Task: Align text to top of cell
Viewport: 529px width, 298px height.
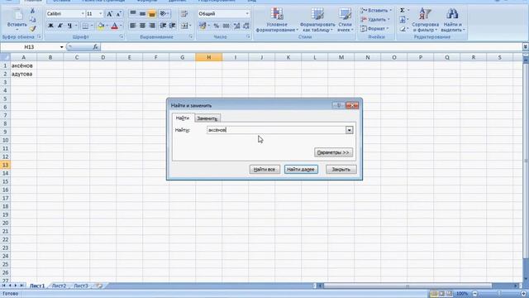Action: [x=133, y=14]
